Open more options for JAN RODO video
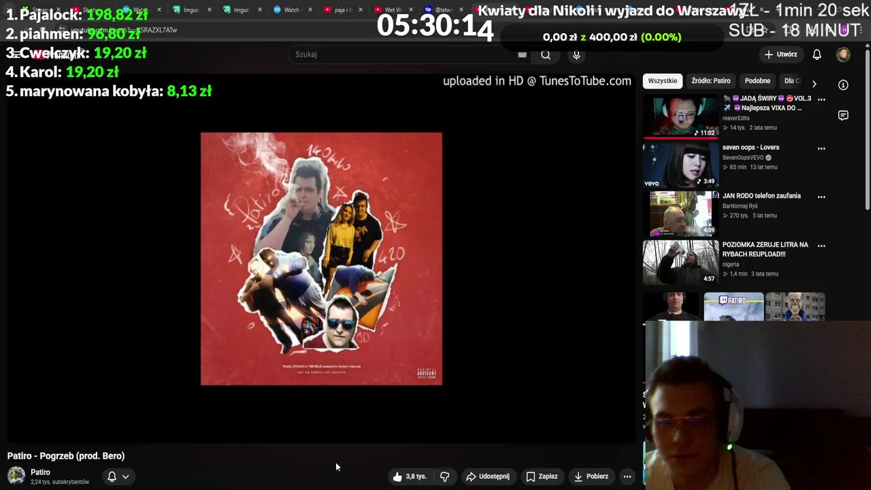The height and width of the screenshot is (490, 871). click(x=821, y=197)
